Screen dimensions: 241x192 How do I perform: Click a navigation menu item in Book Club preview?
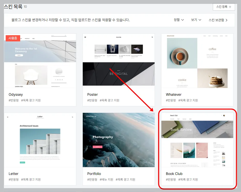pyautogui.click(x=173, y=119)
